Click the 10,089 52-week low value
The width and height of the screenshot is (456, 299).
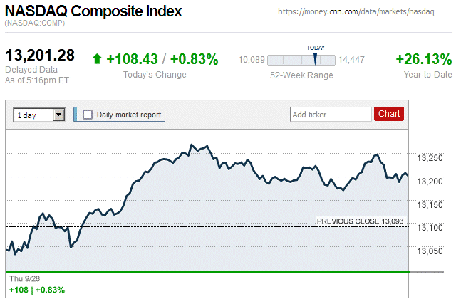click(251, 60)
